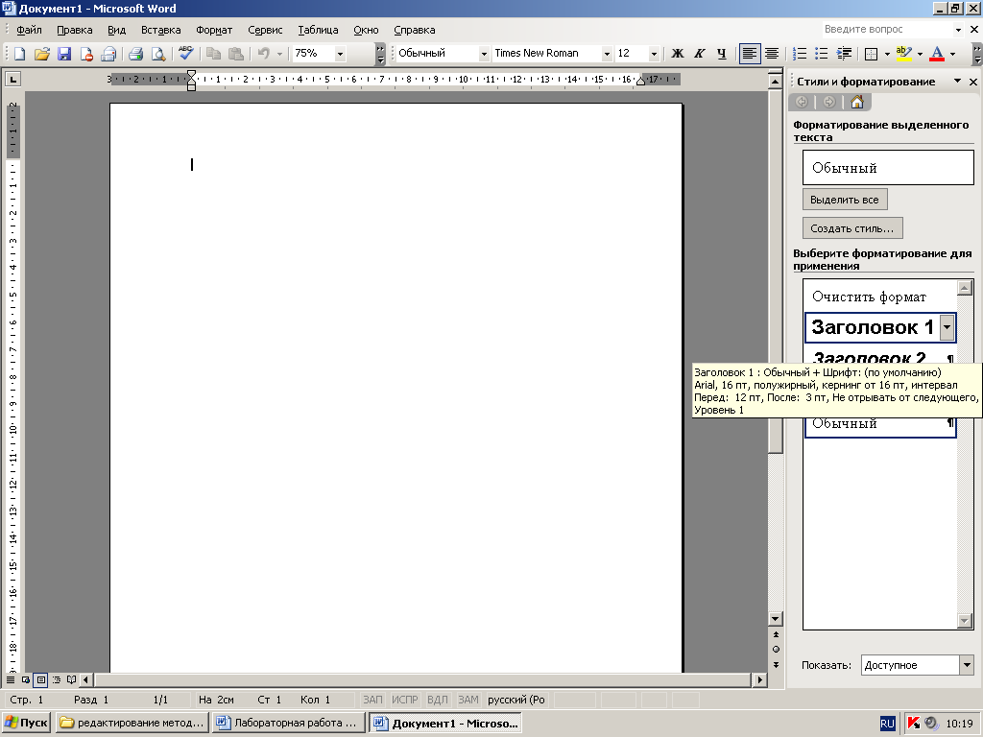Toggle underline with the Ч button
This screenshot has width=983, height=737.
click(x=722, y=54)
